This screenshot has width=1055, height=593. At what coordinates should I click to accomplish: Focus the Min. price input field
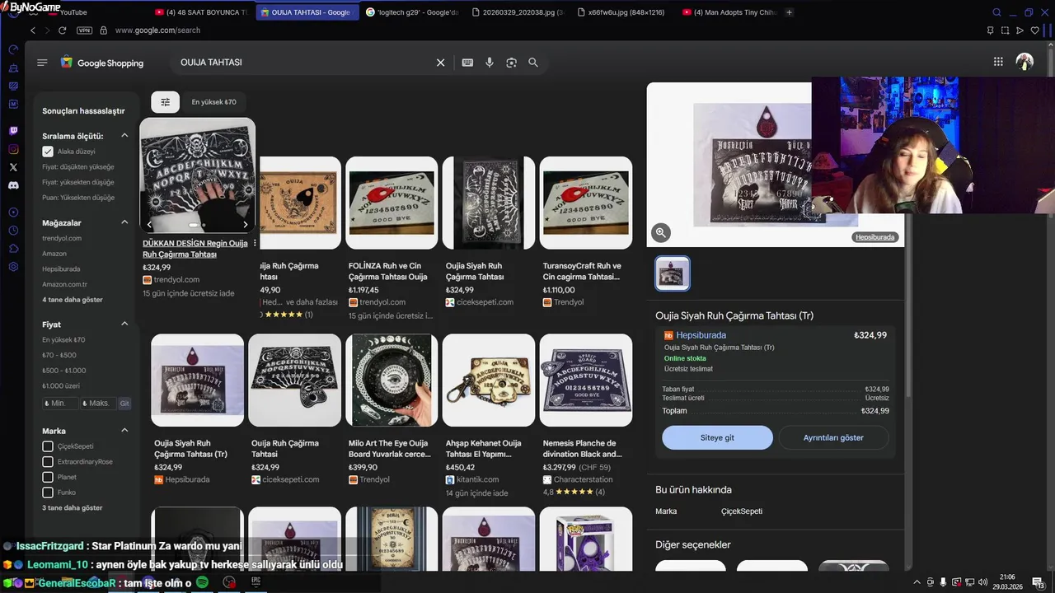pyautogui.click(x=61, y=404)
